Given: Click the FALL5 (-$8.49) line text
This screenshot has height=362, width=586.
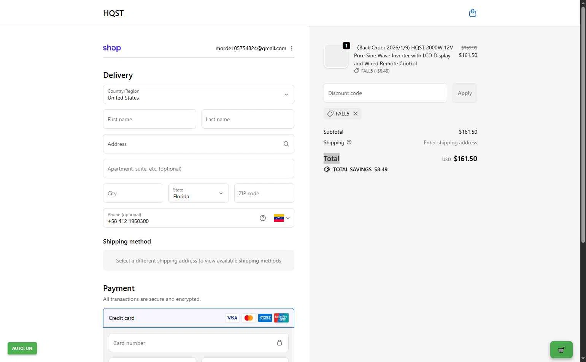Looking at the screenshot, I should pos(375,71).
